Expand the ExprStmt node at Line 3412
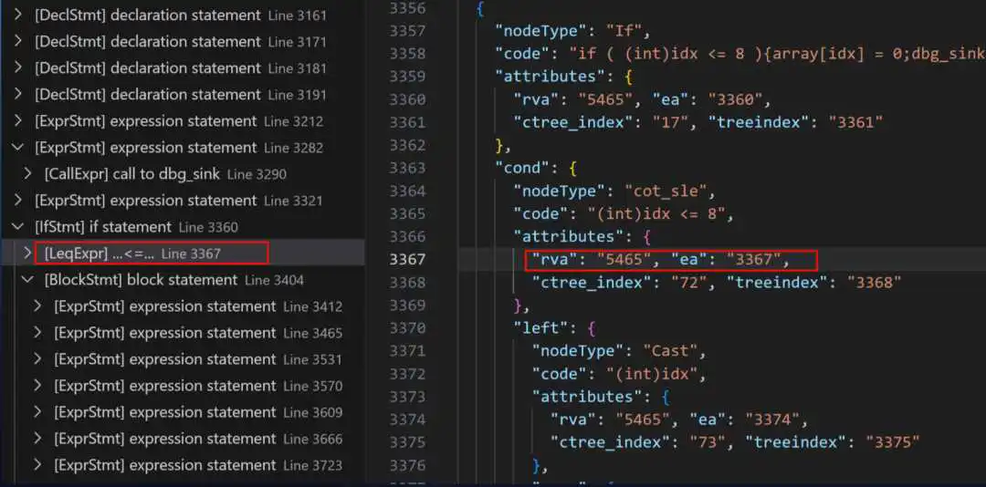986x487 pixels. tap(37, 306)
